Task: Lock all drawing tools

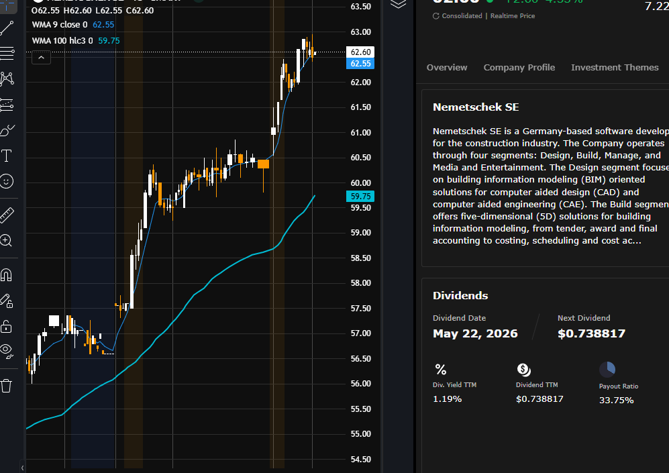Action: pyautogui.click(x=7, y=327)
